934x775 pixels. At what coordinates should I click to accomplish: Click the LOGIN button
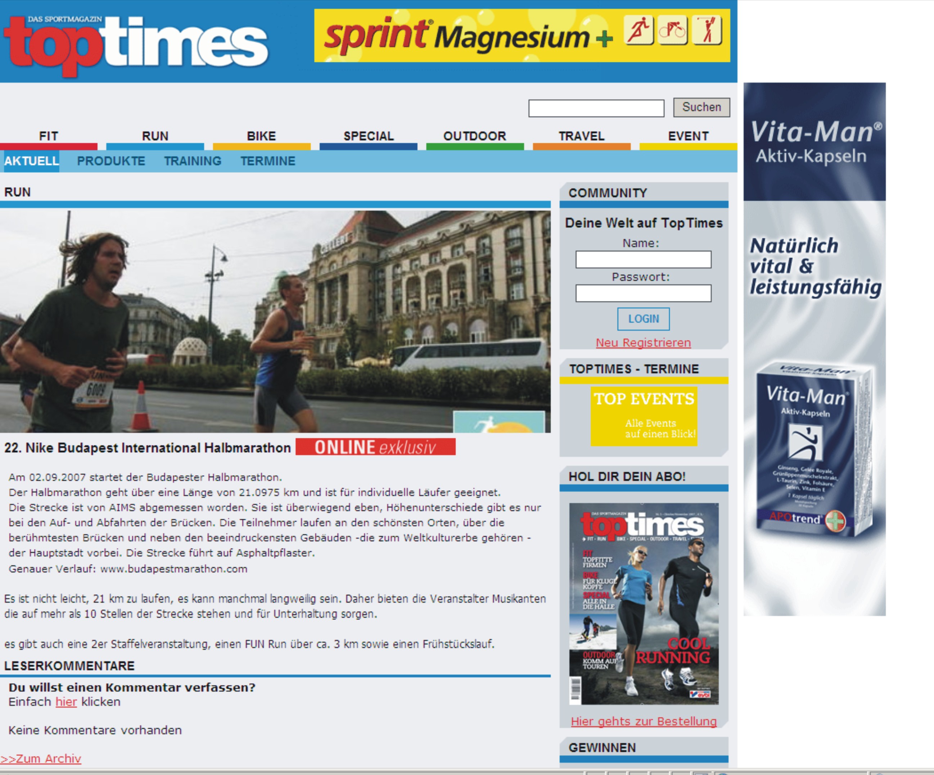point(644,319)
